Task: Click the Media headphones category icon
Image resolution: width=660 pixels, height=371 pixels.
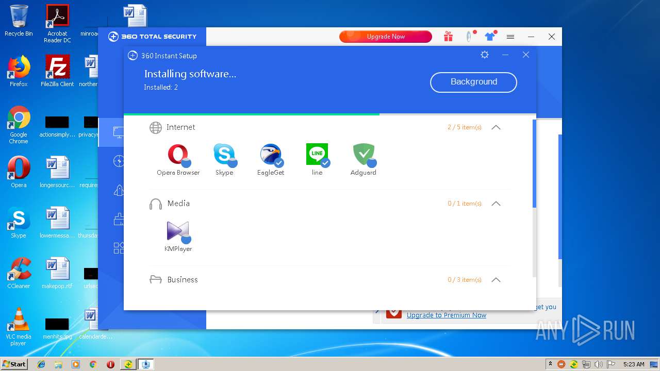Action: point(155,204)
